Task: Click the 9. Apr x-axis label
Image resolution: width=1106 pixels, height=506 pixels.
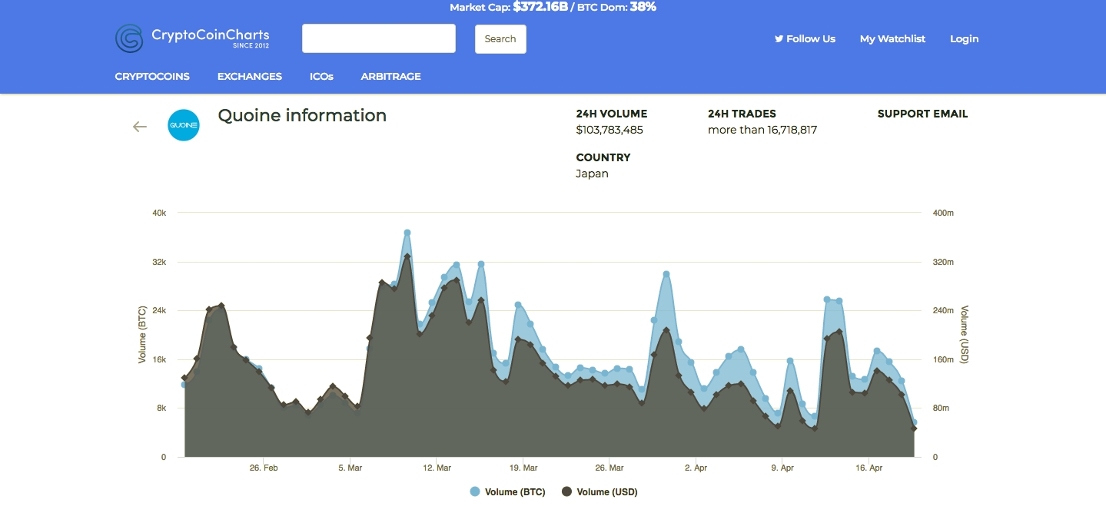Action: click(782, 467)
